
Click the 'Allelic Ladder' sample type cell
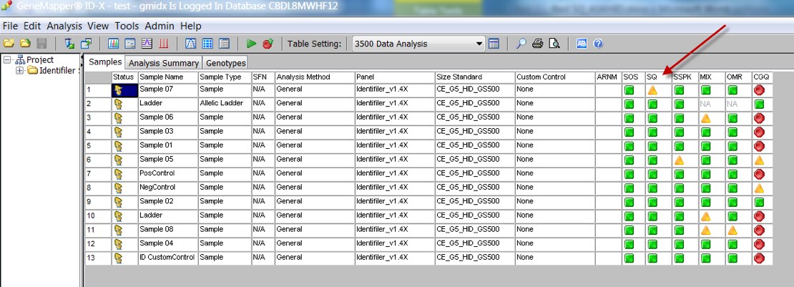(x=225, y=103)
